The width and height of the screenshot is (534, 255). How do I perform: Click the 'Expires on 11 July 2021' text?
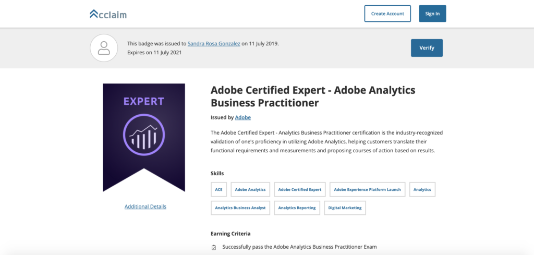click(x=154, y=53)
